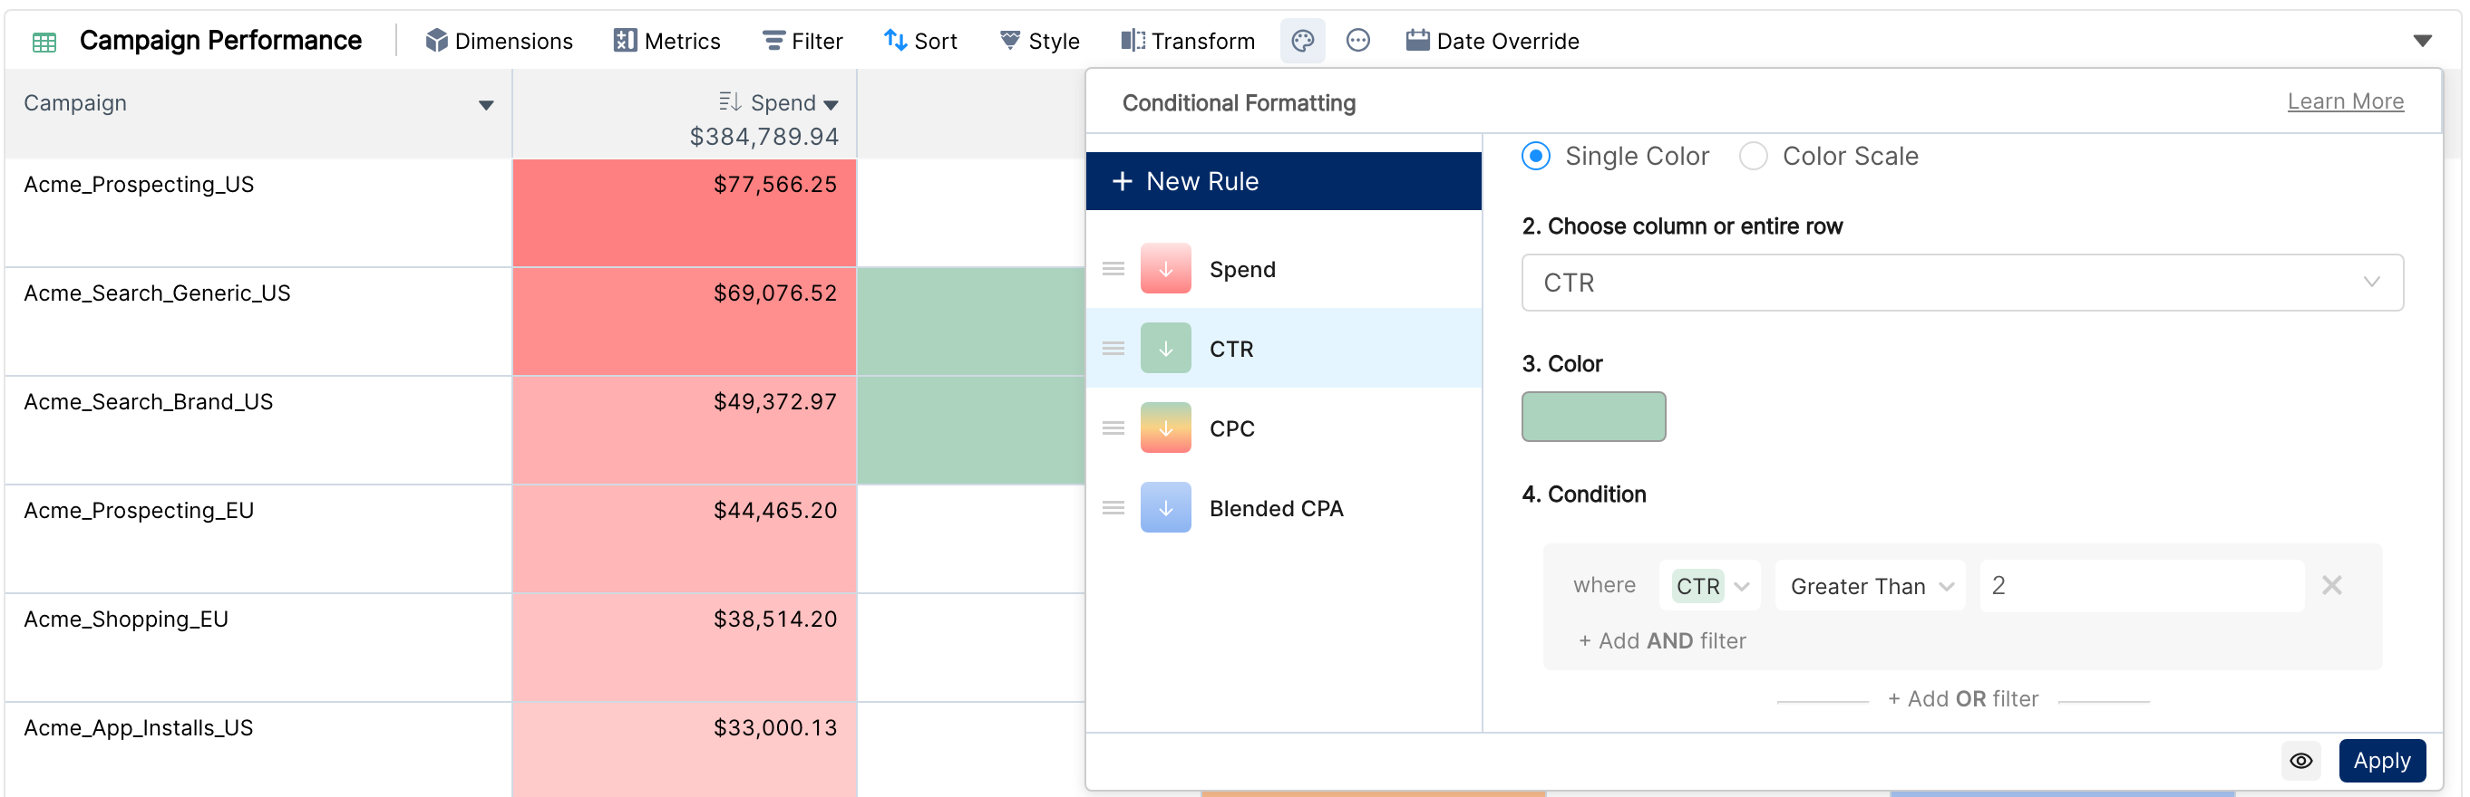Click the Acme_Shopping_EU campaign row
Screen dimensions: 2470x797
click(x=258, y=648)
